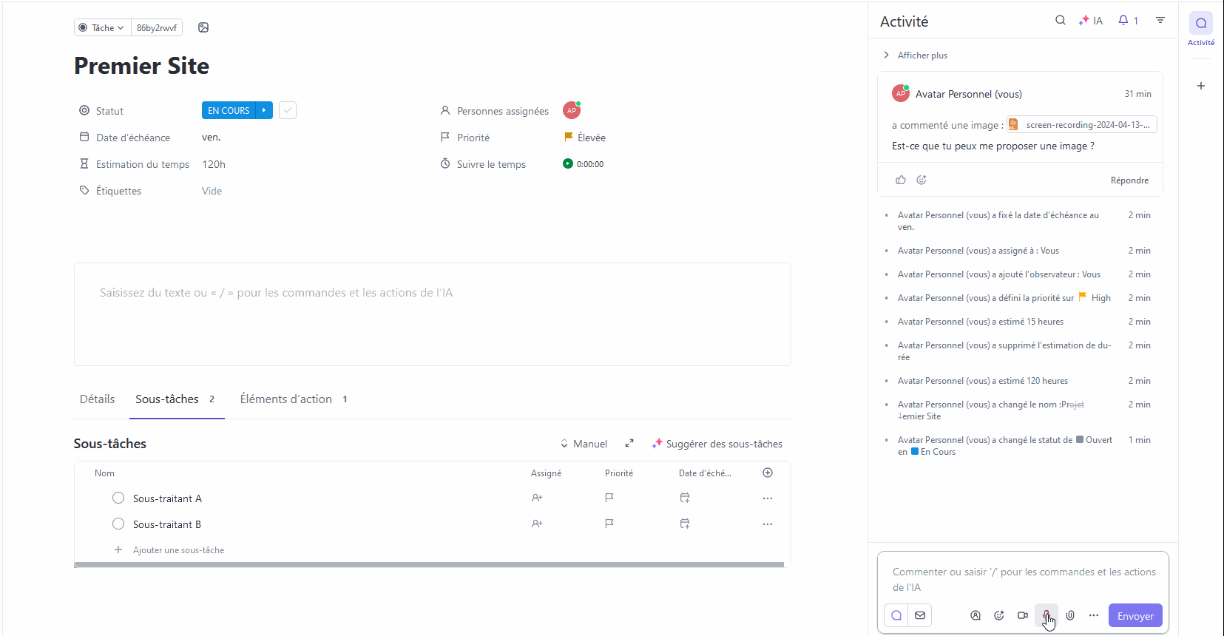1224x636 pixels.
Task: Record a video clip for the comment
Action: pyautogui.click(x=1023, y=615)
